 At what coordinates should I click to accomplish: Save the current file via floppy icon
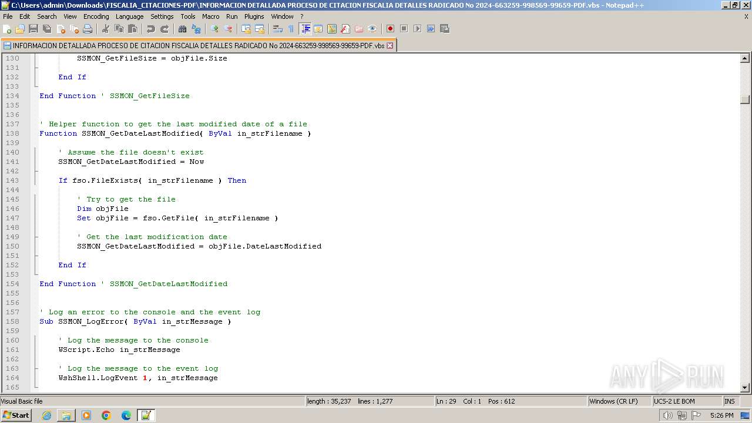coord(33,29)
